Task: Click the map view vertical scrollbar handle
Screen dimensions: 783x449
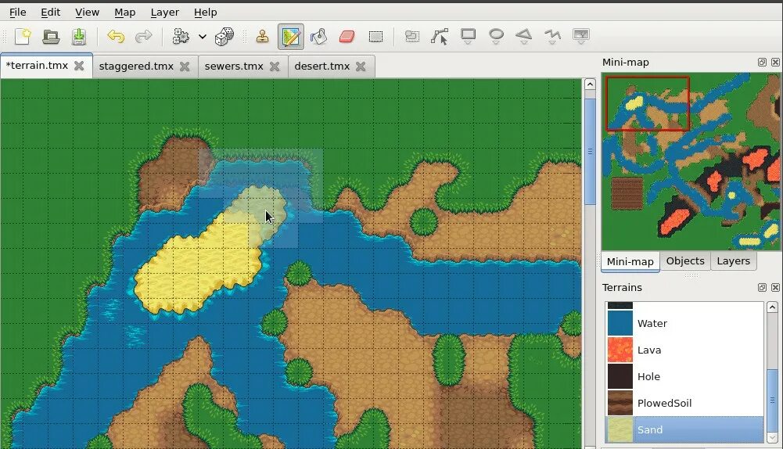Action: (590, 151)
